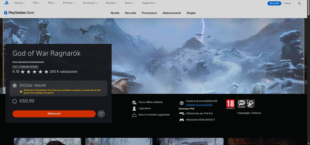Click the PS4 platform tag
The image size is (310, 145).
click(15, 67)
